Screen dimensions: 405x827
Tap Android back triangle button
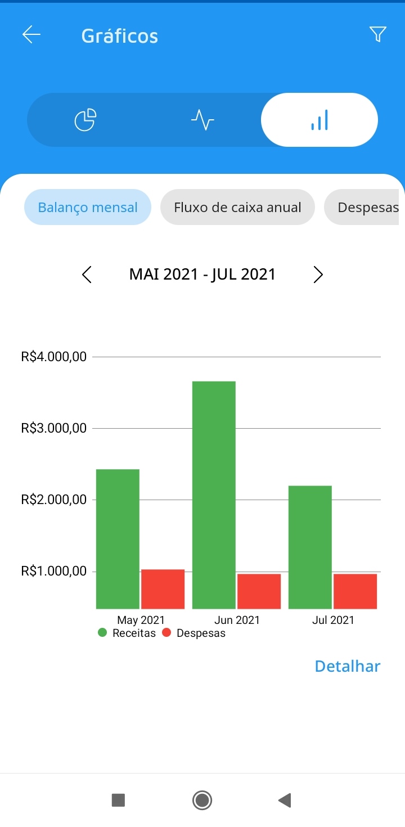tap(285, 800)
